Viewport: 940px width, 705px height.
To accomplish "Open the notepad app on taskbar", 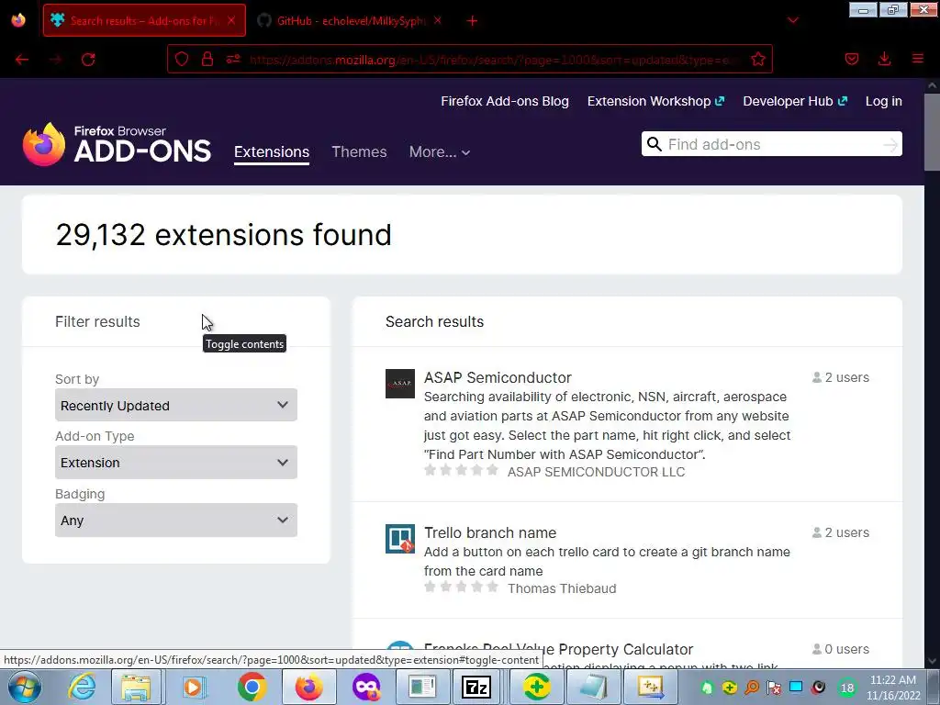I will coord(594,687).
